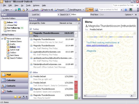Click Send/Receive button
The width and height of the screenshot is (139, 104).
[74, 10]
